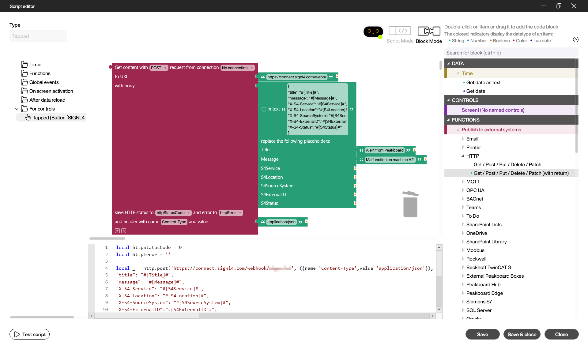Expand the Email functions group

[x=463, y=139]
